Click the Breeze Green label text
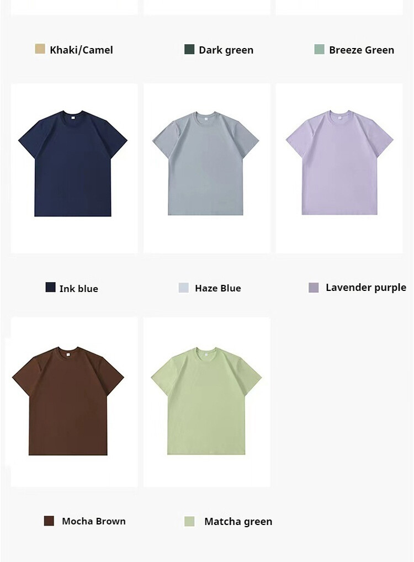Image resolution: width=414 pixels, height=562 pixels. 362,50
